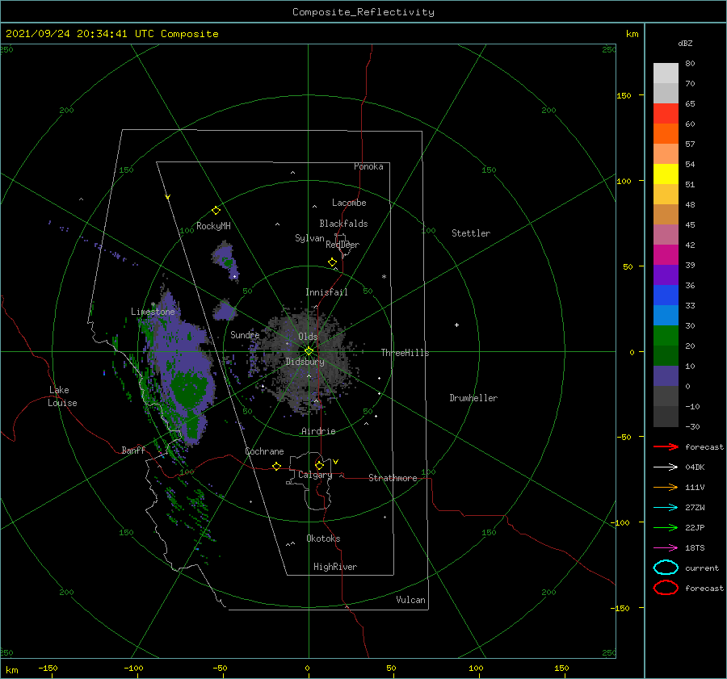Click the green 22JP arrow legend
The width and height of the screenshot is (727, 679).
pyautogui.click(x=666, y=527)
